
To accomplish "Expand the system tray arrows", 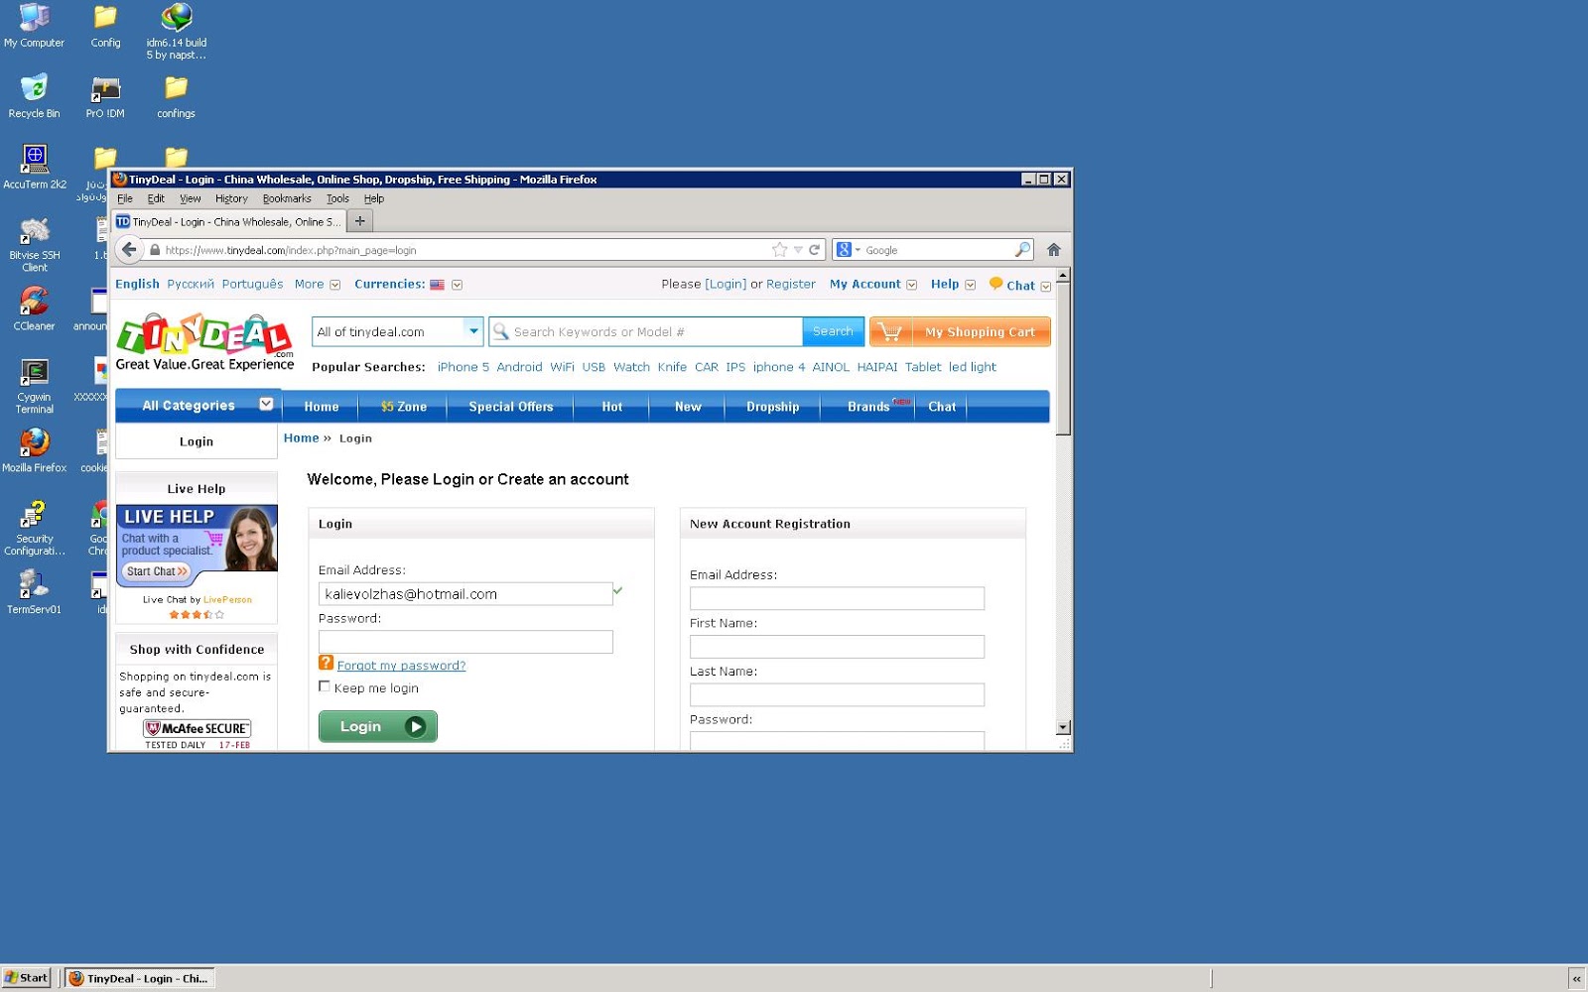I will click(1576, 979).
